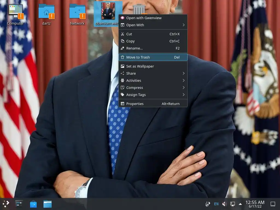Viewport: 280px width, 210px height.
Task: Click the EN keyboard layout indicator
Action: click(216, 204)
